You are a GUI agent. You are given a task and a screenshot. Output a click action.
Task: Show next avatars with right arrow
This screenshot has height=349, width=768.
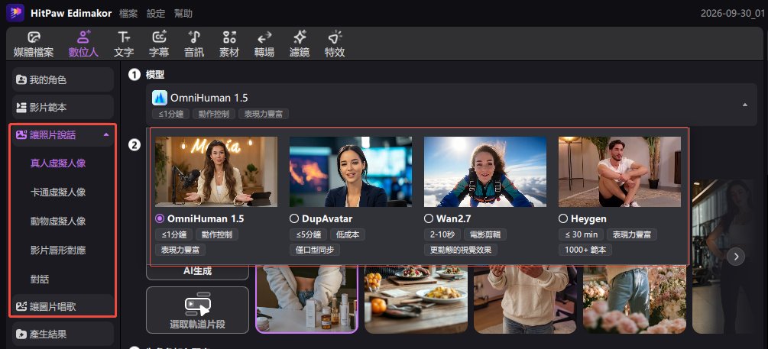coord(736,257)
